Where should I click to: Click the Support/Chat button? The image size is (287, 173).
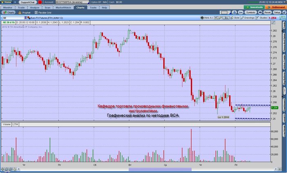pyautogui.click(x=28, y=2)
